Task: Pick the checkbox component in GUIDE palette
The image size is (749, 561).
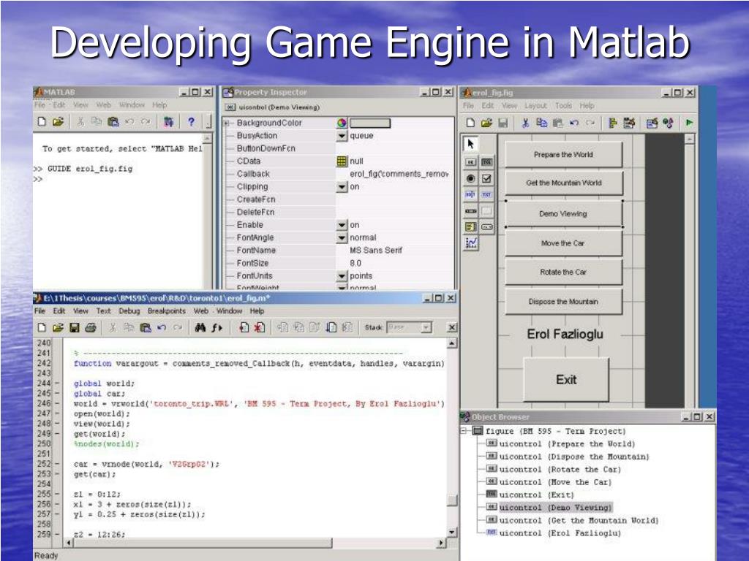Action: click(486, 178)
